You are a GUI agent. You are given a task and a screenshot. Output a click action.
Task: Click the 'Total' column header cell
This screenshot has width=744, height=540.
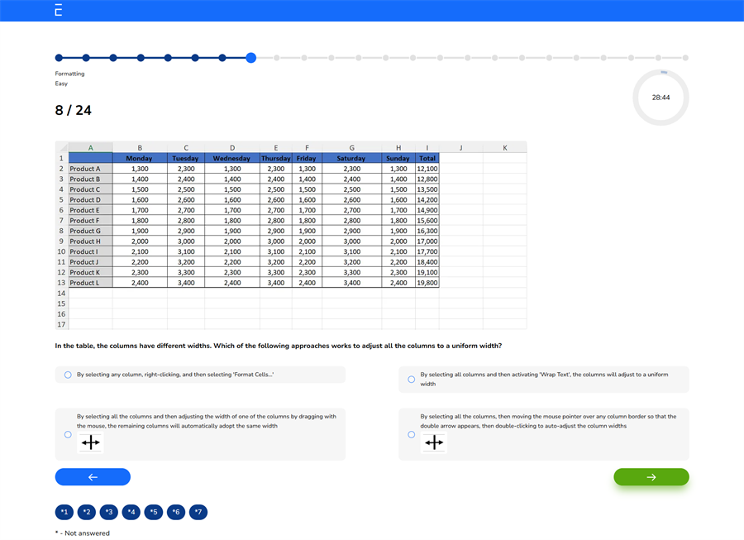pos(427,158)
